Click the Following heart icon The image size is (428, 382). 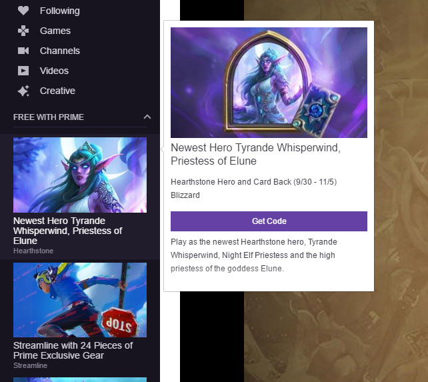[x=23, y=11]
